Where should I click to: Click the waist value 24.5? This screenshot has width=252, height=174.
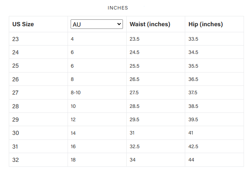click(x=135, y=52)
